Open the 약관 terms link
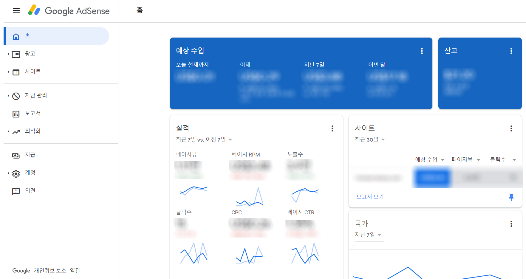Screen dimensions: 526x279 [75, 271]
